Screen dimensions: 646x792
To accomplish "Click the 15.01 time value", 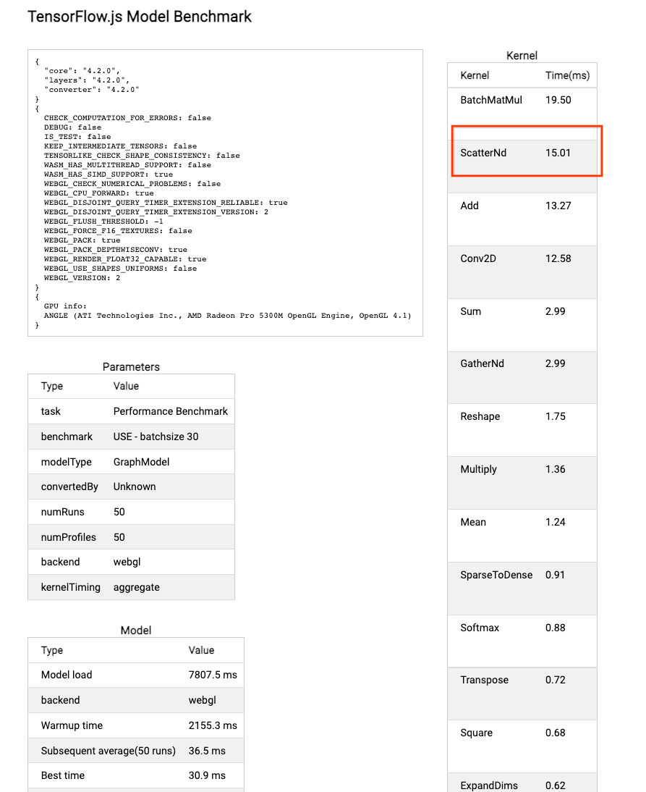I will [x=558, y=153].
